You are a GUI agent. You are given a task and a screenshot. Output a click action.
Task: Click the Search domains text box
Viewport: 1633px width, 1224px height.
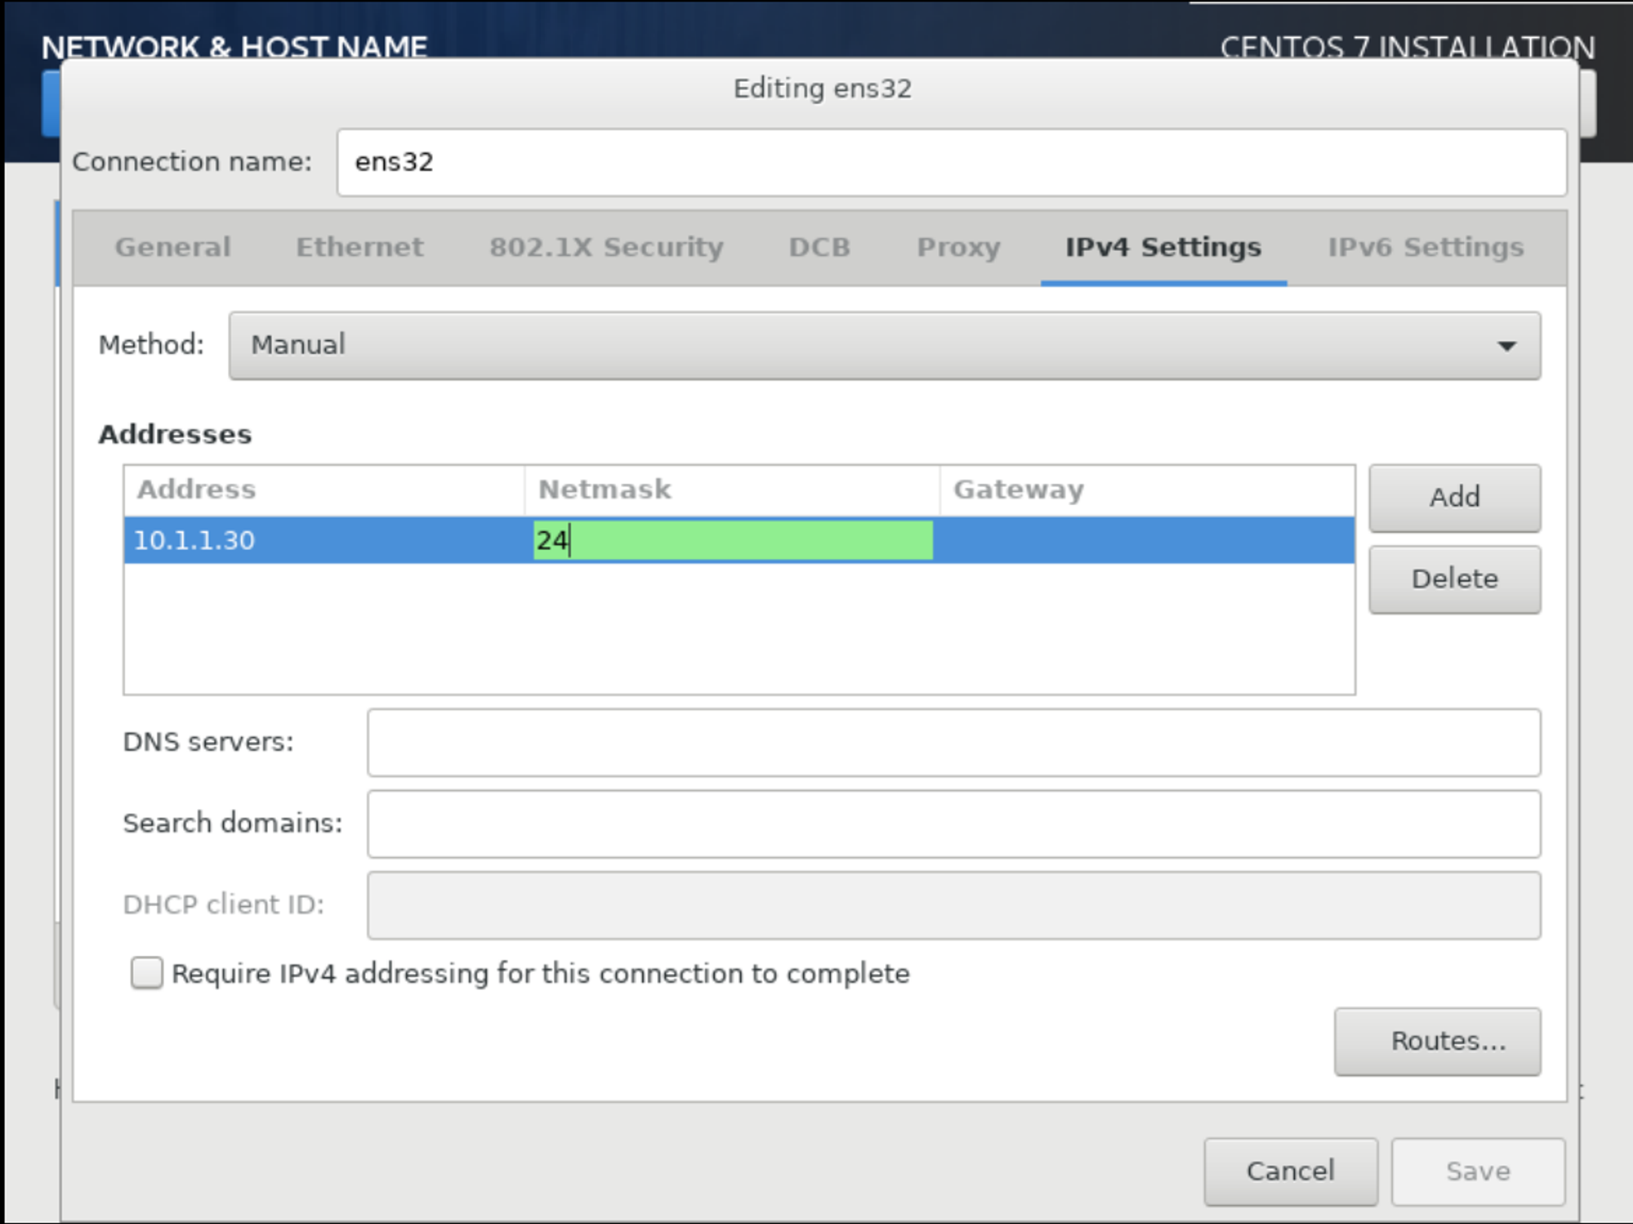click(x=954, y=823)
